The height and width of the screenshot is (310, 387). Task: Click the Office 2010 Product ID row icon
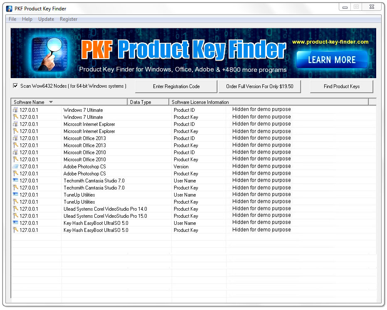pos(15,152)
